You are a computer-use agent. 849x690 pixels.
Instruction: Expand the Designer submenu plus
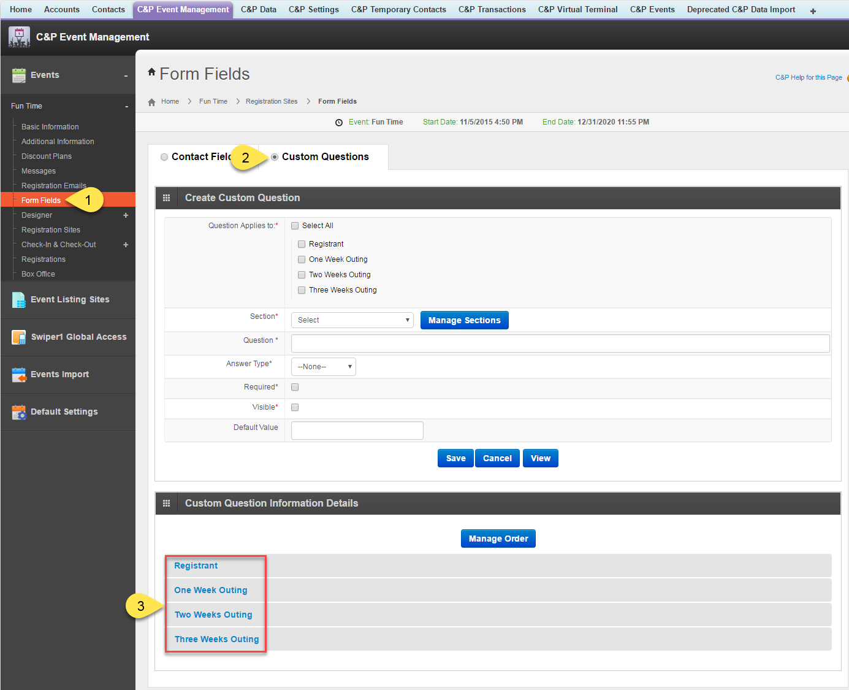click(126, 215)
